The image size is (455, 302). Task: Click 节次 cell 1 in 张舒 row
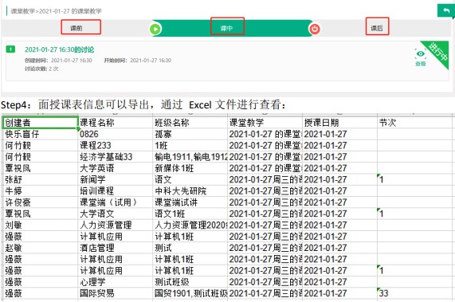pos(414,179)
